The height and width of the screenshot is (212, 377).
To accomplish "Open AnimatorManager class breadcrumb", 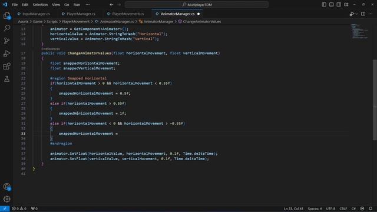I will tap(156, 21).
